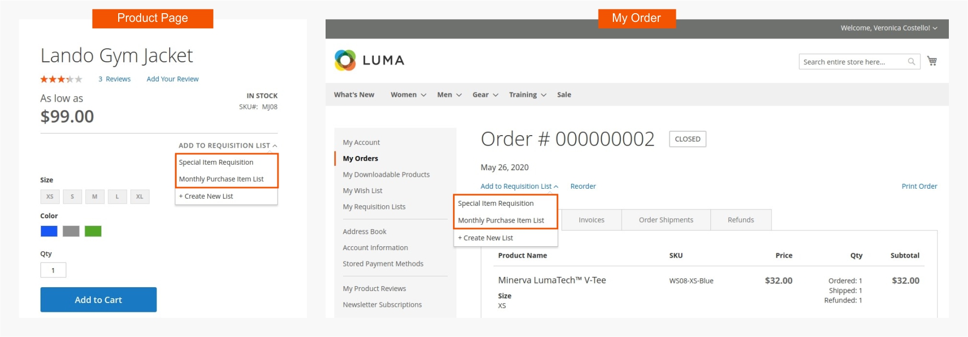Expand the Men menu

449,95
